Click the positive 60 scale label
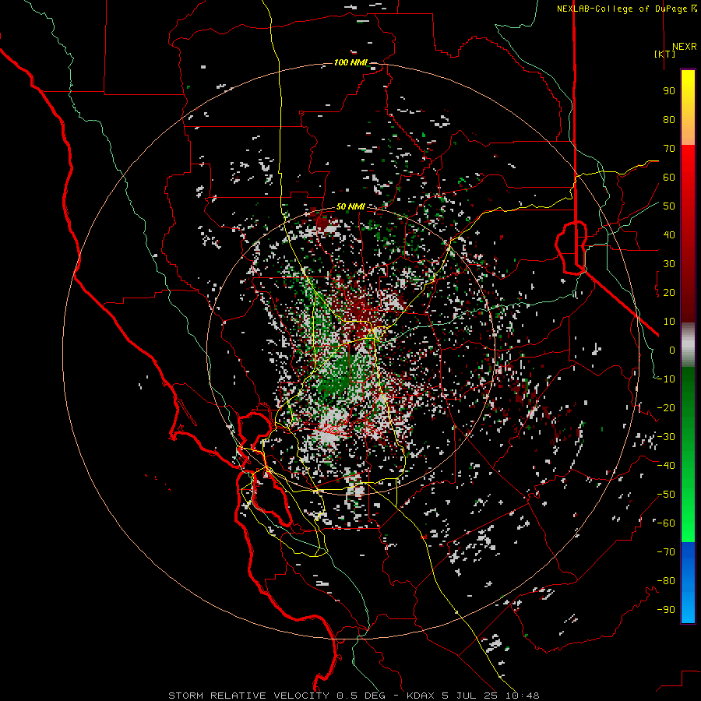Viewport: 701px width, 701px height. point(669,177)
